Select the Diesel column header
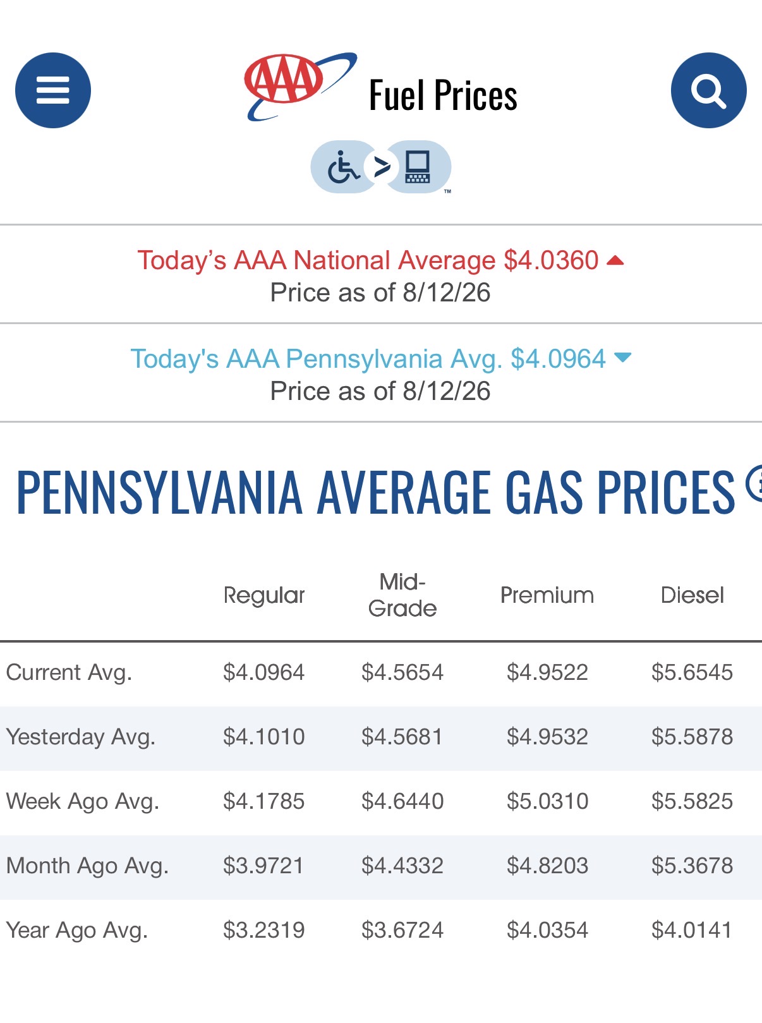762x1023 pixels. pyautogui.click(x=692, y=595)
